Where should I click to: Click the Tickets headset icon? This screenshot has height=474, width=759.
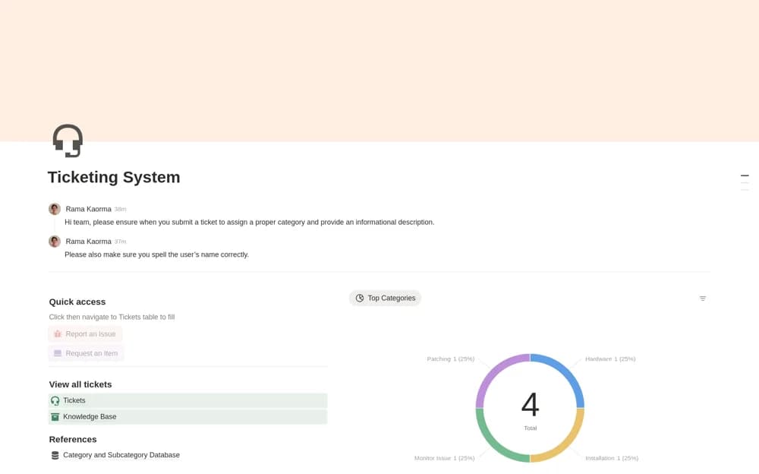[x=55, y=401]
